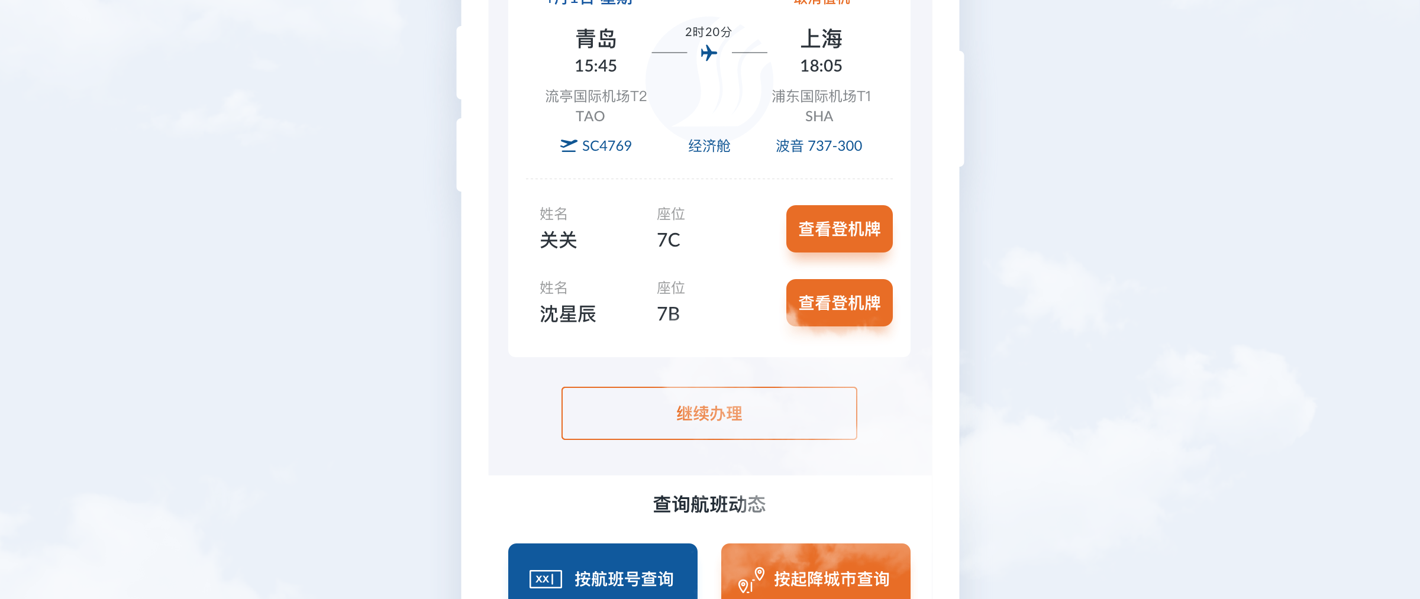Click the 查询航班动态 section heading
1420x599 pixels.
click(709, 504)
